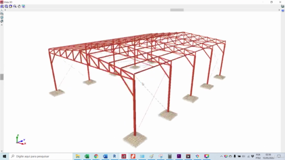
Task: Collapse left sidebar with up chevron
Action: point(2,25)
